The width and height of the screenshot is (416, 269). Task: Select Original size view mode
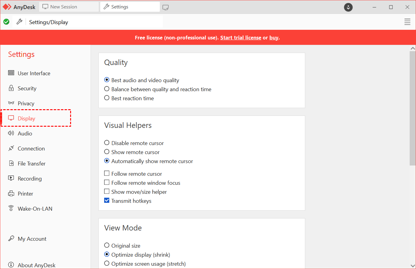coord(122,246)
